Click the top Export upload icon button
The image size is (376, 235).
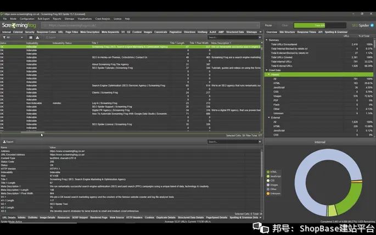pos(50,37)
